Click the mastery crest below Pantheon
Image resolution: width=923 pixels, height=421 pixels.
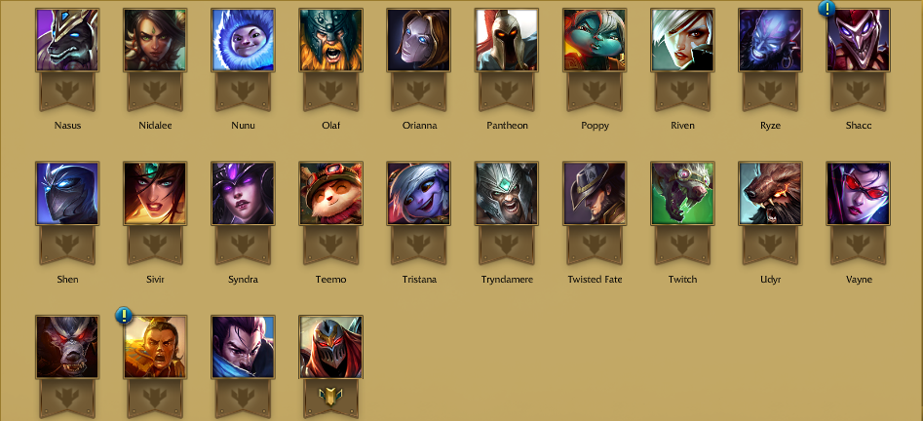tap(507, 92)
